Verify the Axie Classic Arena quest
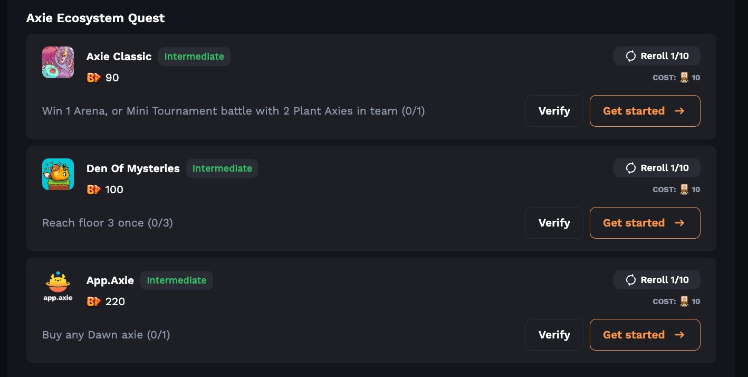 click(x=554, y=111)
